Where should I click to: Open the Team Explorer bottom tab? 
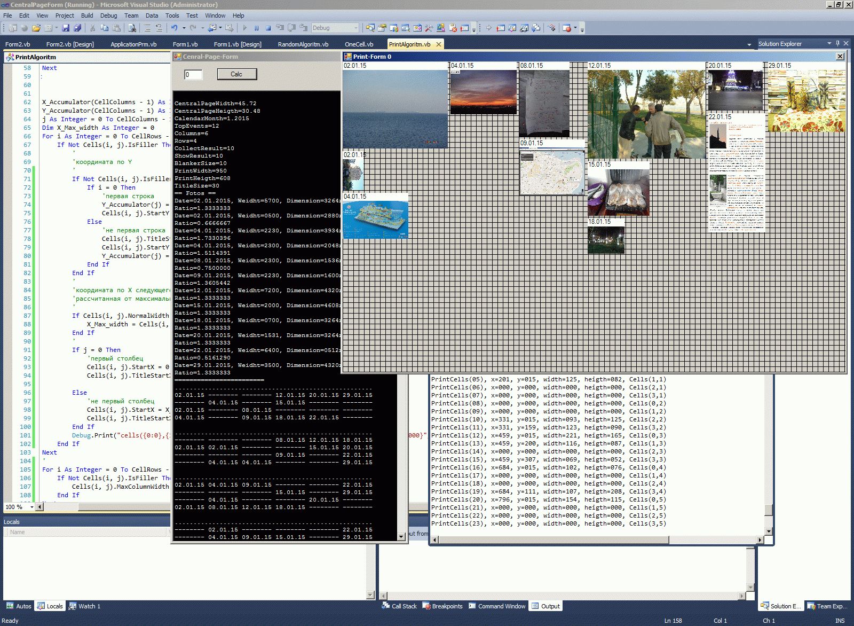pyautogui.click(x=828, y=606)
